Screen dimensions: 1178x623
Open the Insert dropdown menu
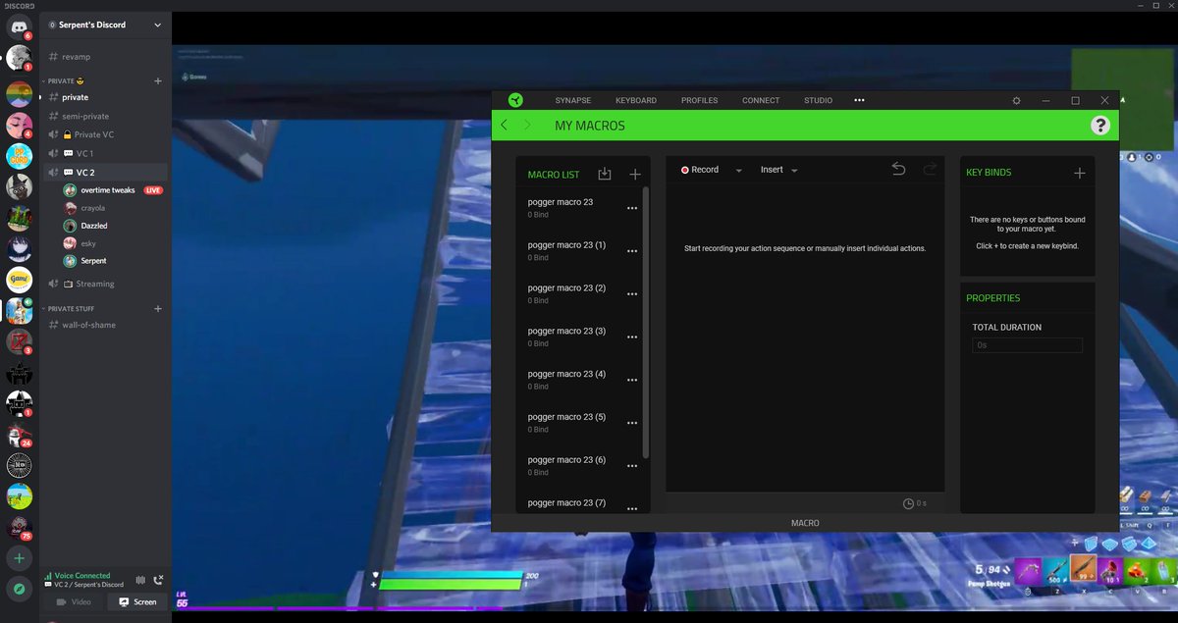(778, 170)
